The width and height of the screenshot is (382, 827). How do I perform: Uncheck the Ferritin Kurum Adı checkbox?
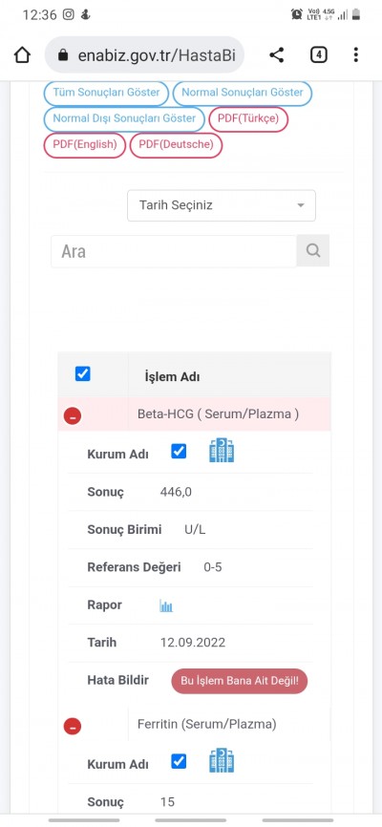coord(179,761)
